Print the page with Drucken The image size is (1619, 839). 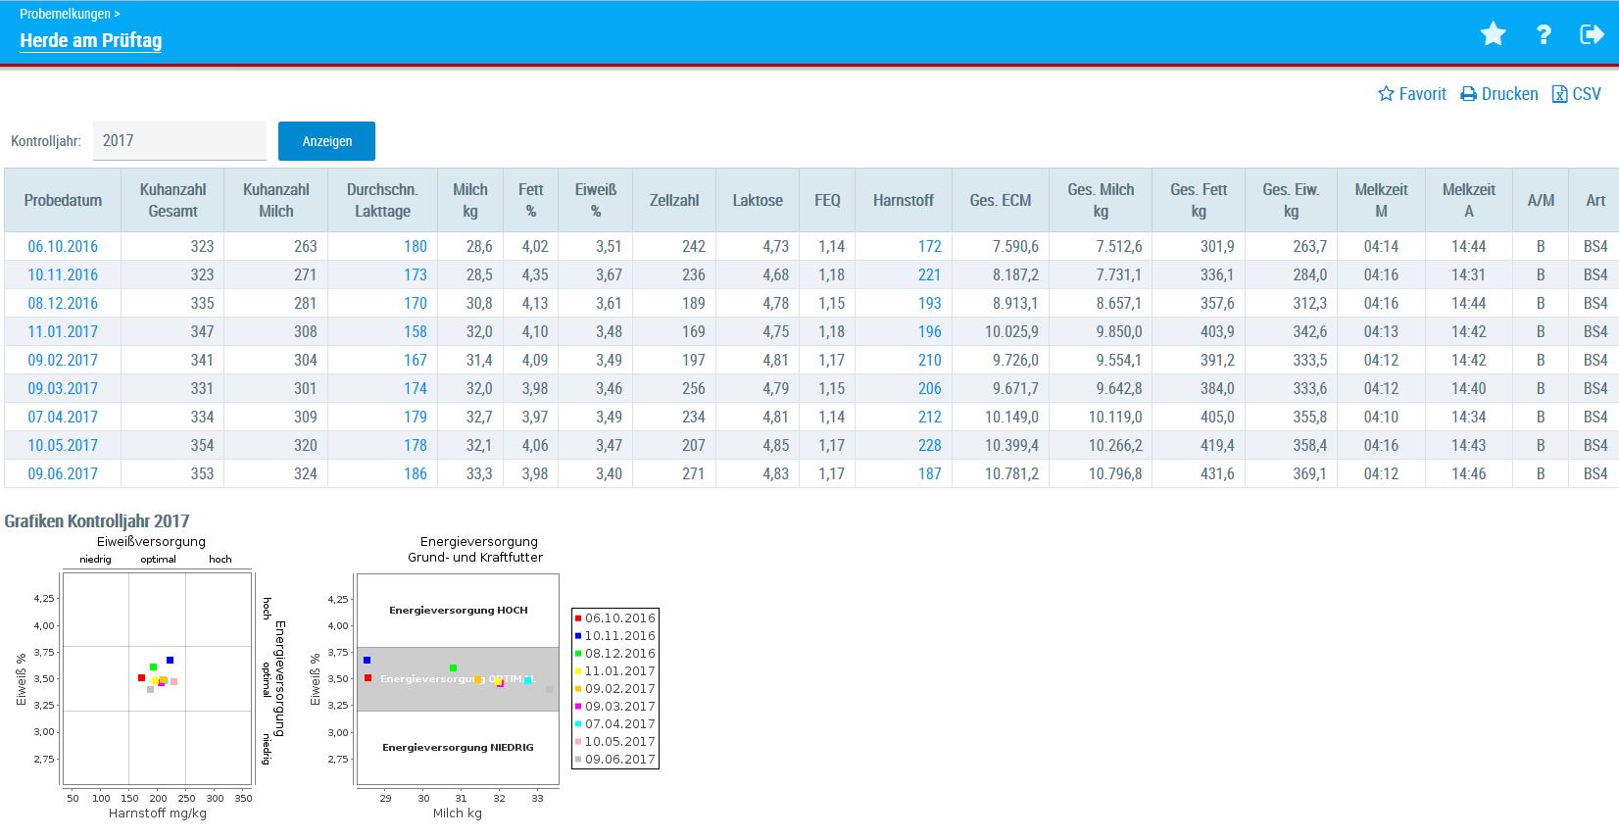pyautogui.click(x=1499, y=94)
